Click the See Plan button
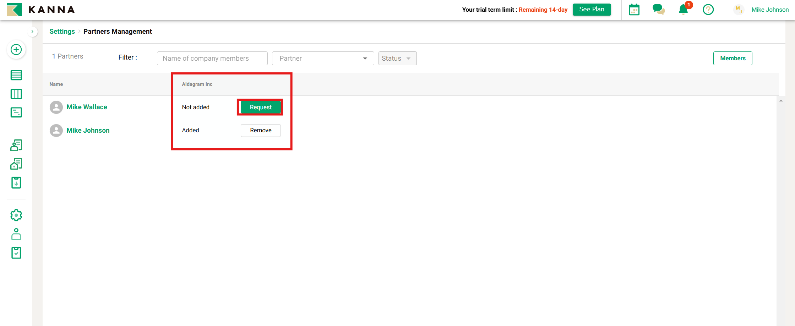Image resolution: width=795 pixels, height=326 pixels. click(592, 10)
